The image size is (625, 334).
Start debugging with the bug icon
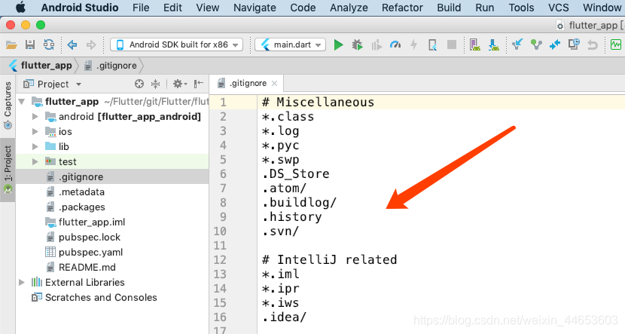pos(357,44)
